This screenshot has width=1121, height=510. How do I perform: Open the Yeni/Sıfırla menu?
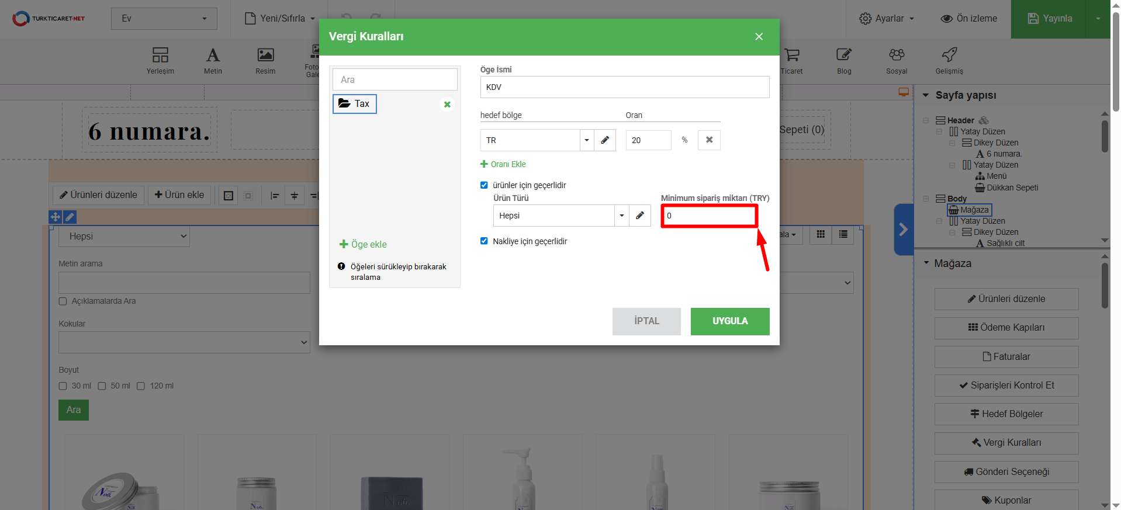[280, 19]
